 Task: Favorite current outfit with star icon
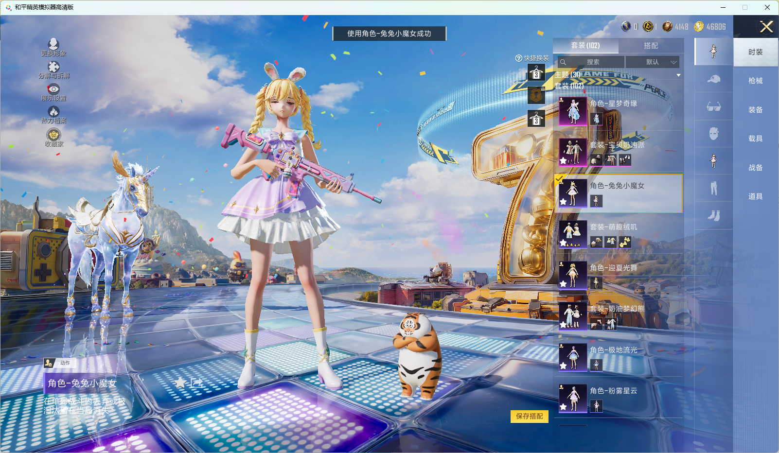[180, 383]
